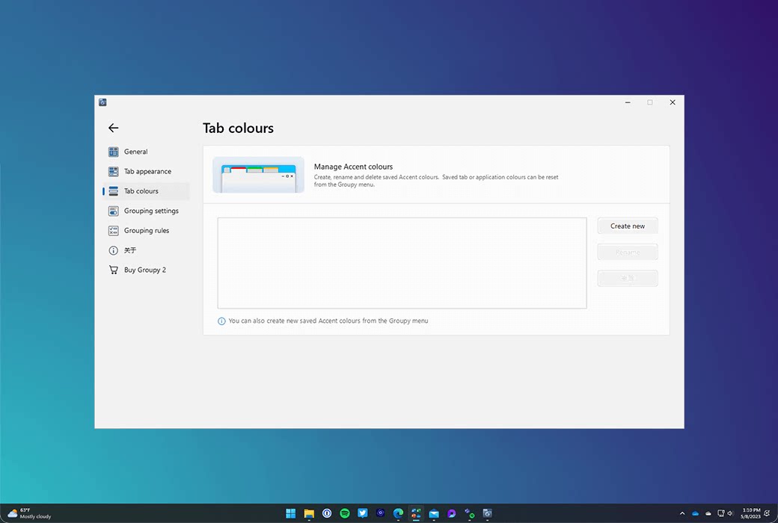The height and width of the screenshot is (523, 778).
Task: Click the Grouping rules checklist icon
Action: (114, 231)
